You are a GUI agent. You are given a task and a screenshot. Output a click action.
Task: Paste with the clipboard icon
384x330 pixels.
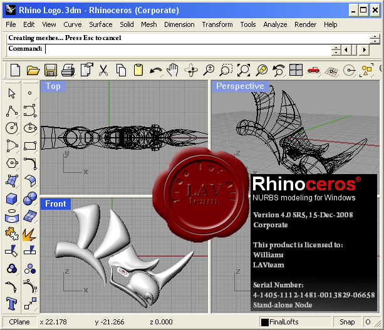[138, 70]
